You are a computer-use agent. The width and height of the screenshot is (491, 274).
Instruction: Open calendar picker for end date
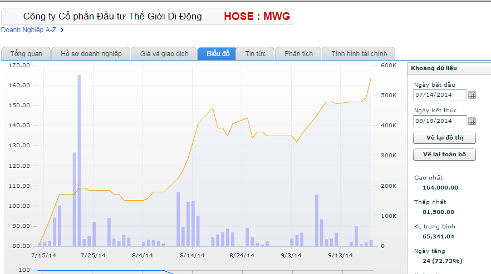pyautogui.click(x=472, y=121)
